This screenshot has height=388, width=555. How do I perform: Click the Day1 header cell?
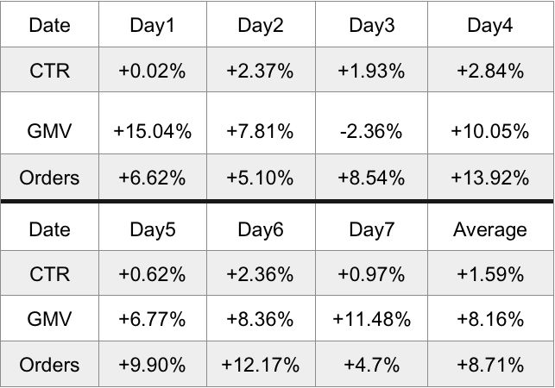pos(152,25)
